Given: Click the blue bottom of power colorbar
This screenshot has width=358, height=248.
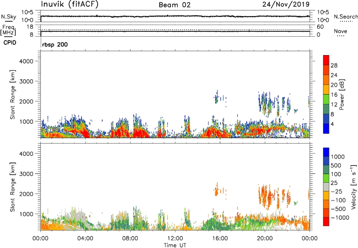Looking at the screenshot, I should point(326,128).
